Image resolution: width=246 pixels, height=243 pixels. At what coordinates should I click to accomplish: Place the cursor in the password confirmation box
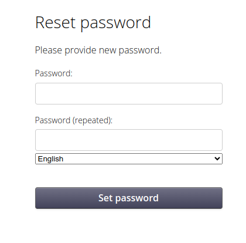coord(129,140)
